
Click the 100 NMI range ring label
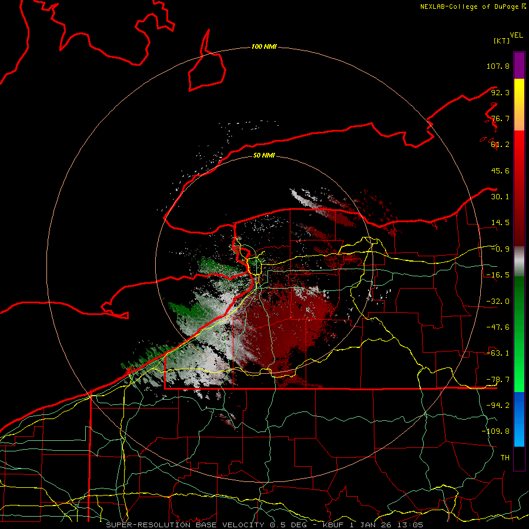pyautogui.click(x=264, y=46)
